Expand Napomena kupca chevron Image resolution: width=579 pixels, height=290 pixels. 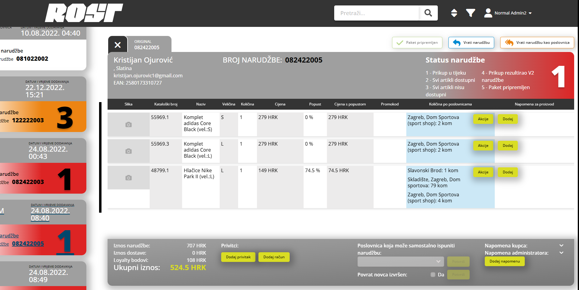(561, 246)
